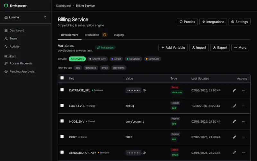Edit PORT with the pencil icon

coord(234,137)
